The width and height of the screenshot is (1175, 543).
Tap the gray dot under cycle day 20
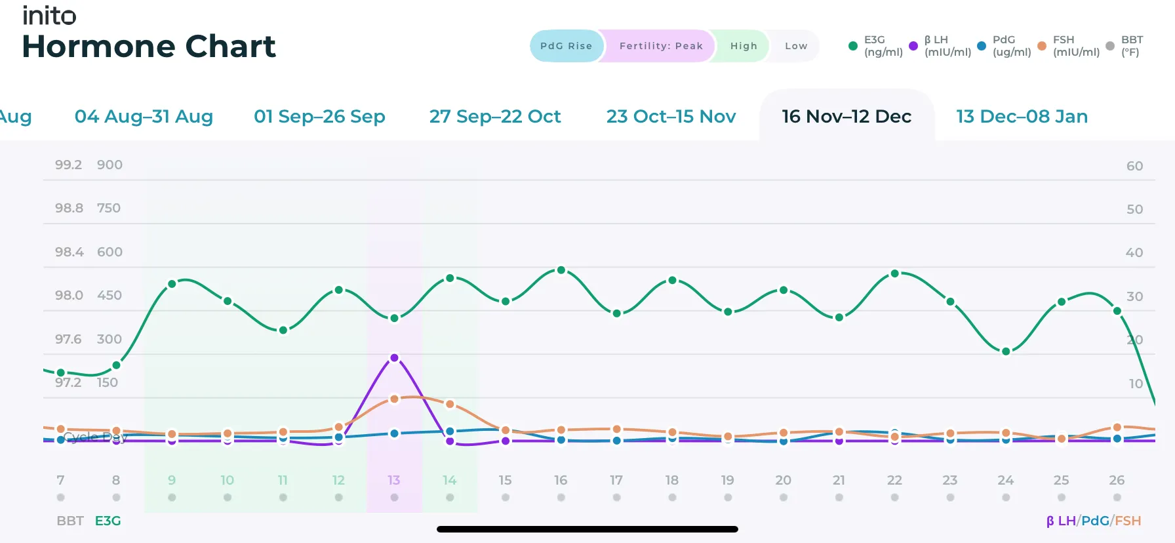[x=784, y=498]
